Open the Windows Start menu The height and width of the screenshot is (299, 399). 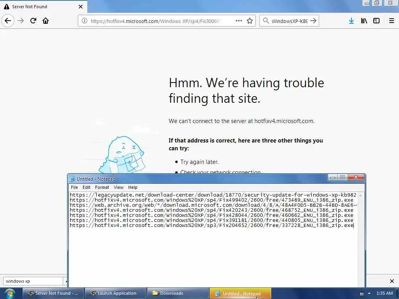click(10, 294)
